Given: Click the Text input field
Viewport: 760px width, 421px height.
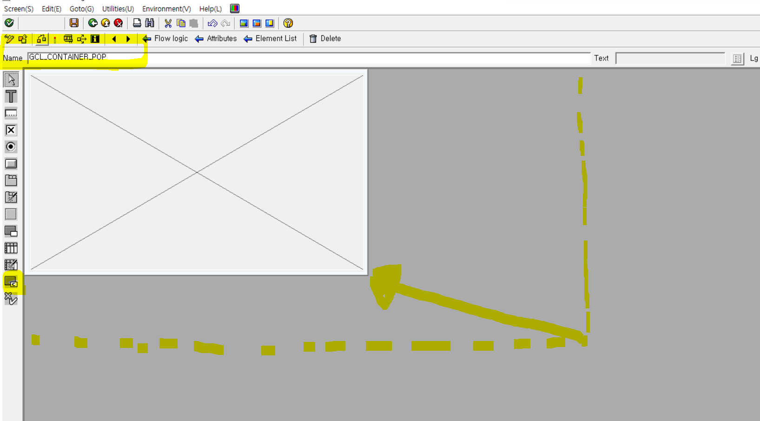Looking at the screenshot, I should [x=670, y=58].
